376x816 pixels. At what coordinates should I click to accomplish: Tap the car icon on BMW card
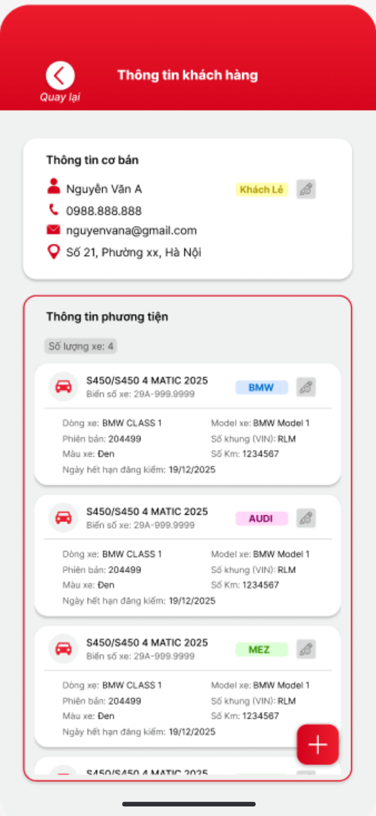(63, 386)
